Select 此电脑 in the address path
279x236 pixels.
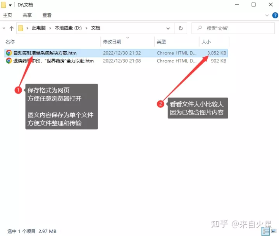coord(39,28)
